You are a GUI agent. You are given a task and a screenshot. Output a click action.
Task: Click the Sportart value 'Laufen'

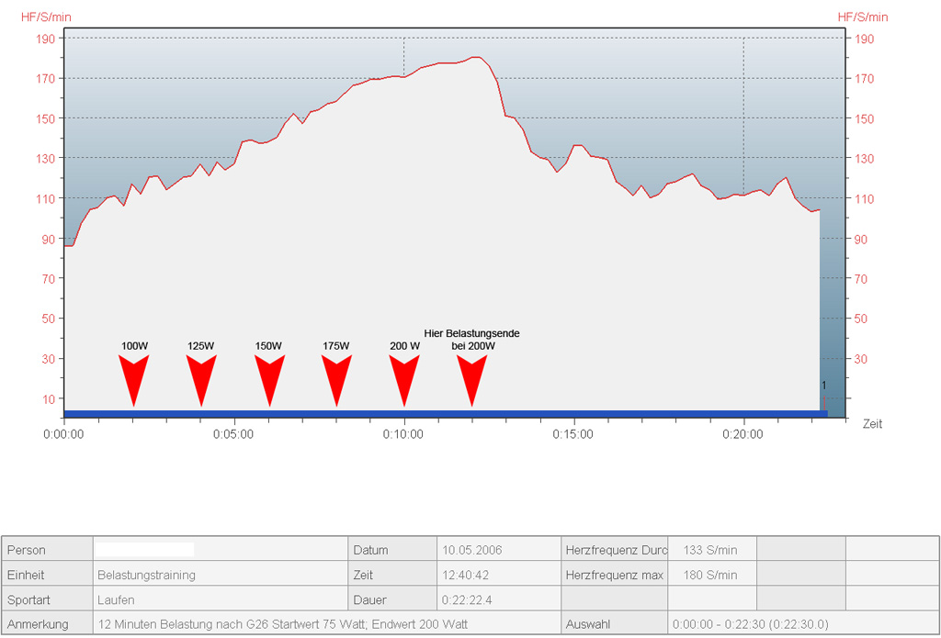[x=116, y=599]
